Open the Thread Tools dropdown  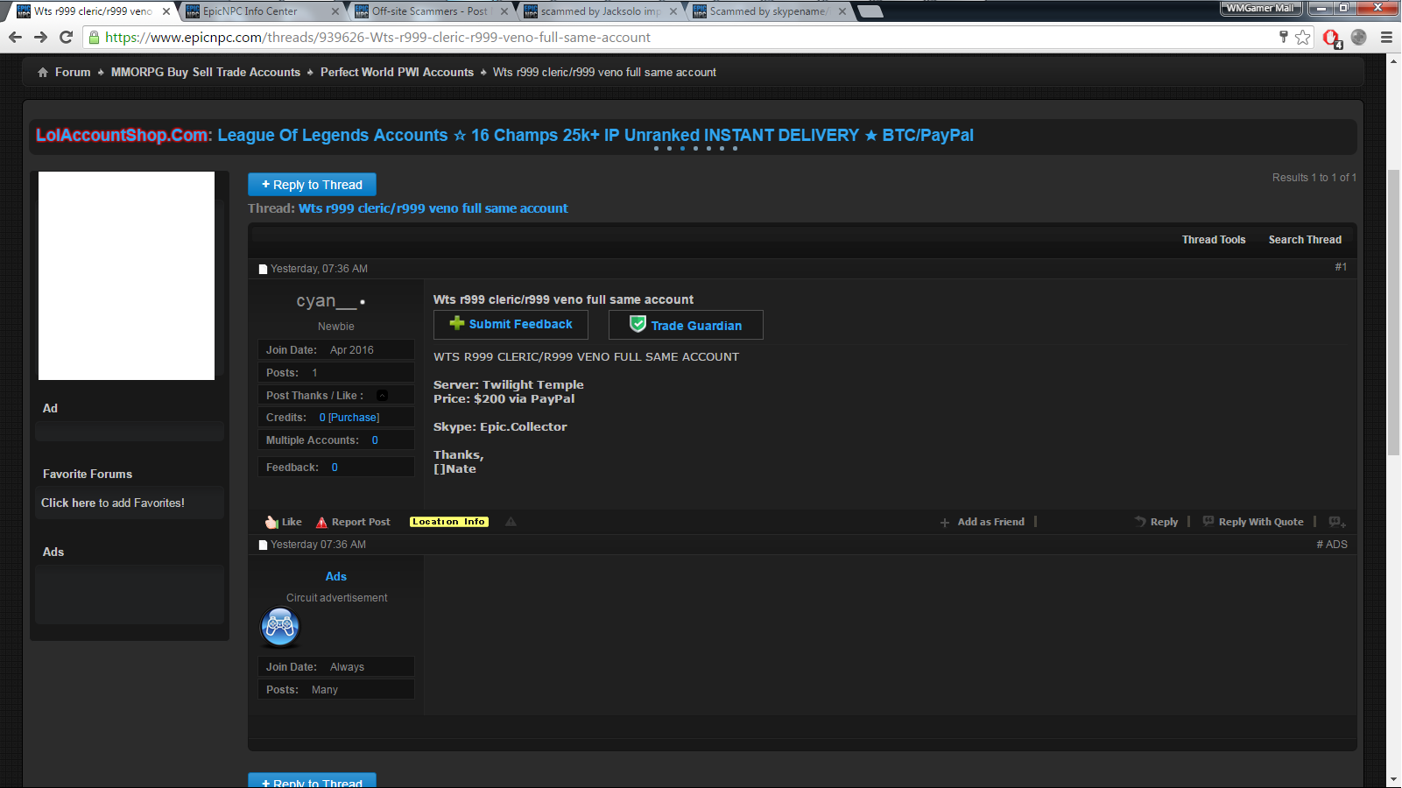point(1214,240)
